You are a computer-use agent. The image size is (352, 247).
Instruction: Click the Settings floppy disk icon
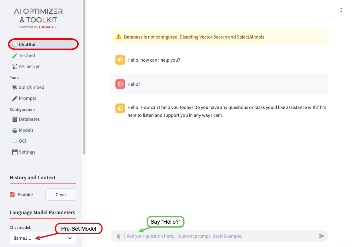pyautogui.click(x=15, y=152)
